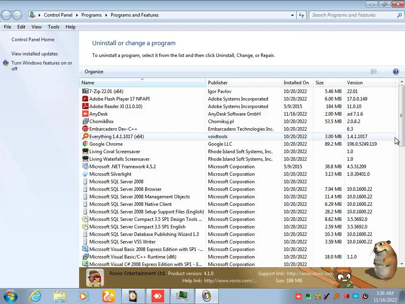Click the scrollbar up arrow
This screenshot has width=405, height=304.
pos(401,82)
